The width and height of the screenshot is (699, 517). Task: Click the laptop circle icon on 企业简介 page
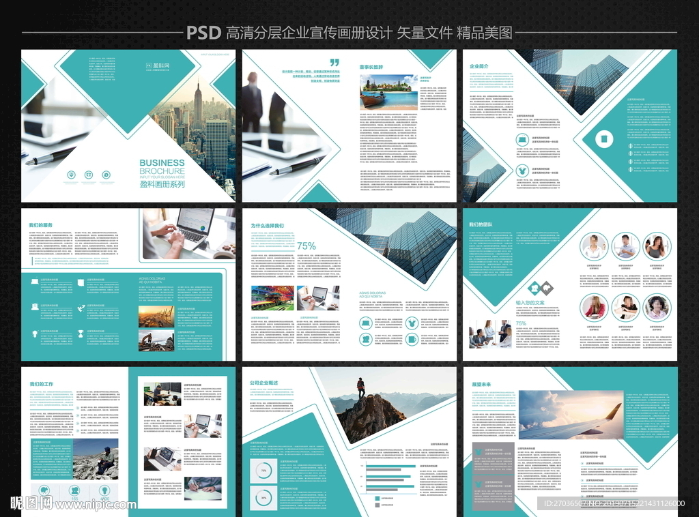click(522, 140)
